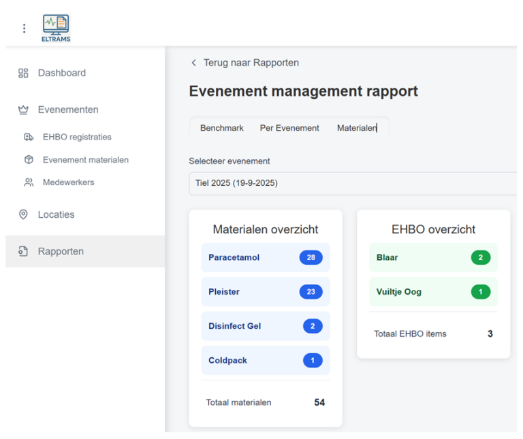Click the EHBO registraties ambulance icon

point(29,137)
